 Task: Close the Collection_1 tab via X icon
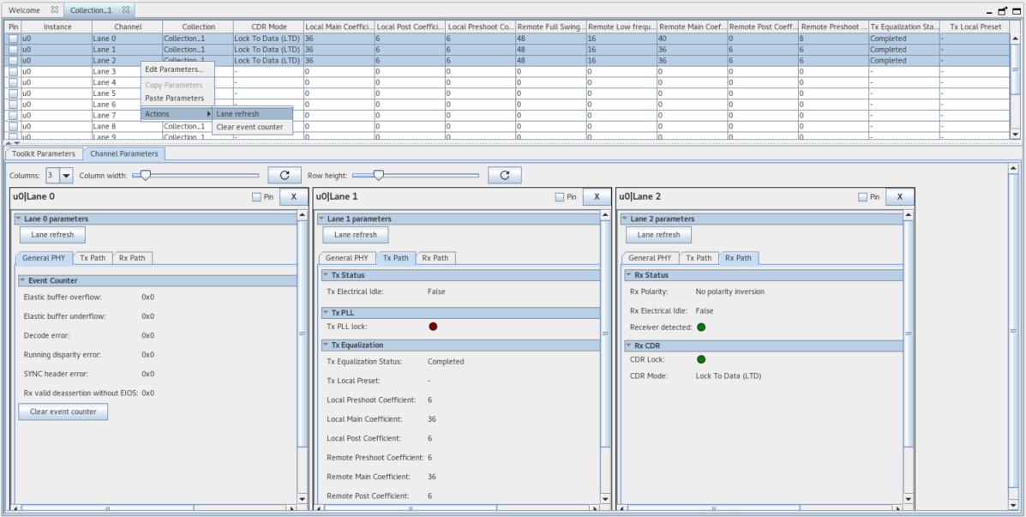(x=126, y=9)
